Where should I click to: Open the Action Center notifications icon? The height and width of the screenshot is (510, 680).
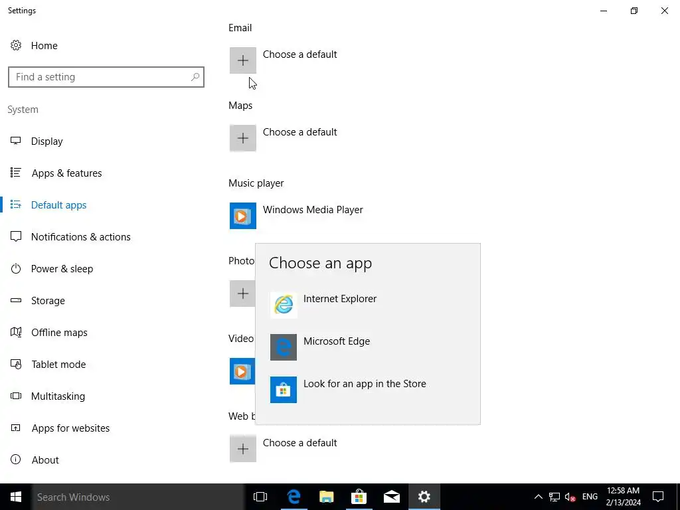tap(658, 497)
